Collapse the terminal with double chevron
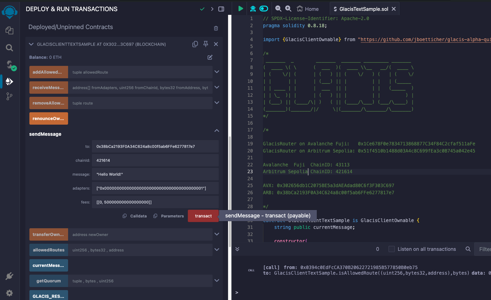The image size is (491, 300). coord(237,249)
